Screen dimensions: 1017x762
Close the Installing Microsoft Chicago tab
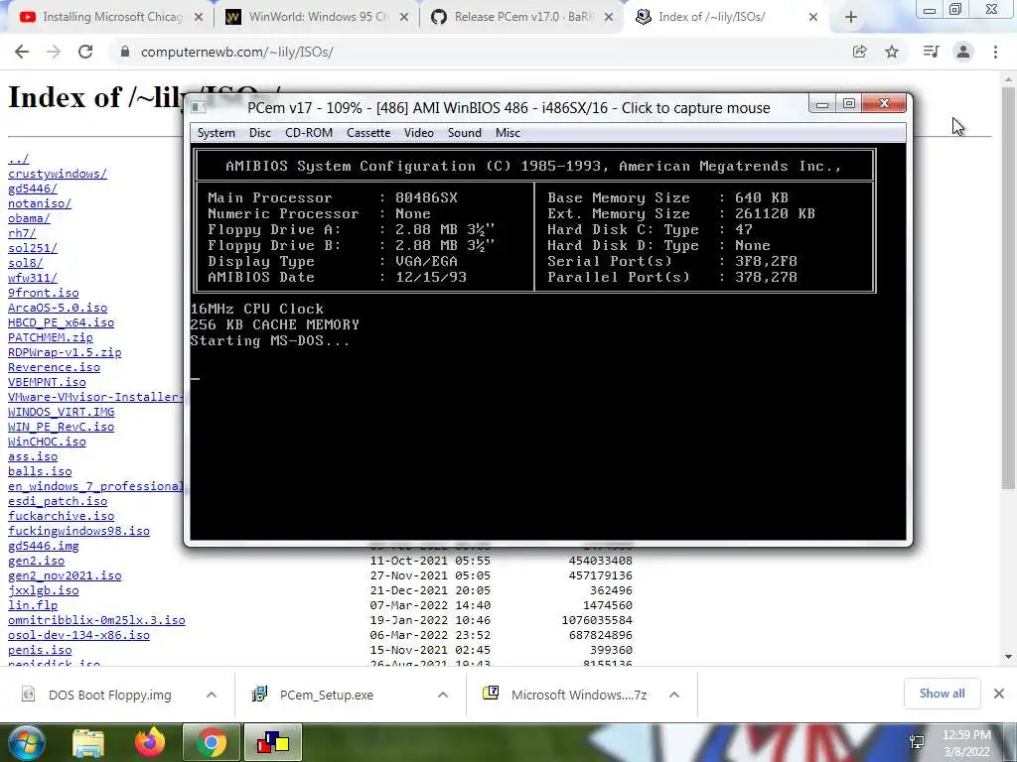pos(199,17)
